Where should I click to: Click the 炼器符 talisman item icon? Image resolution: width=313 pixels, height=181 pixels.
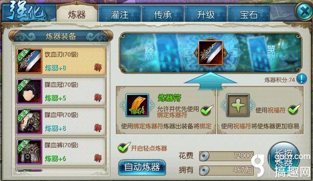click(137, 105)
